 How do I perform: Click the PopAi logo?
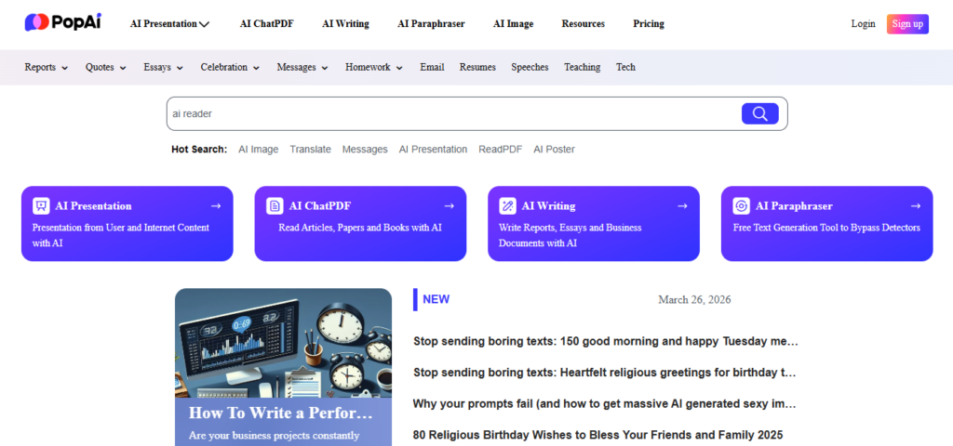pyautogui.click(x=62, y=22)
